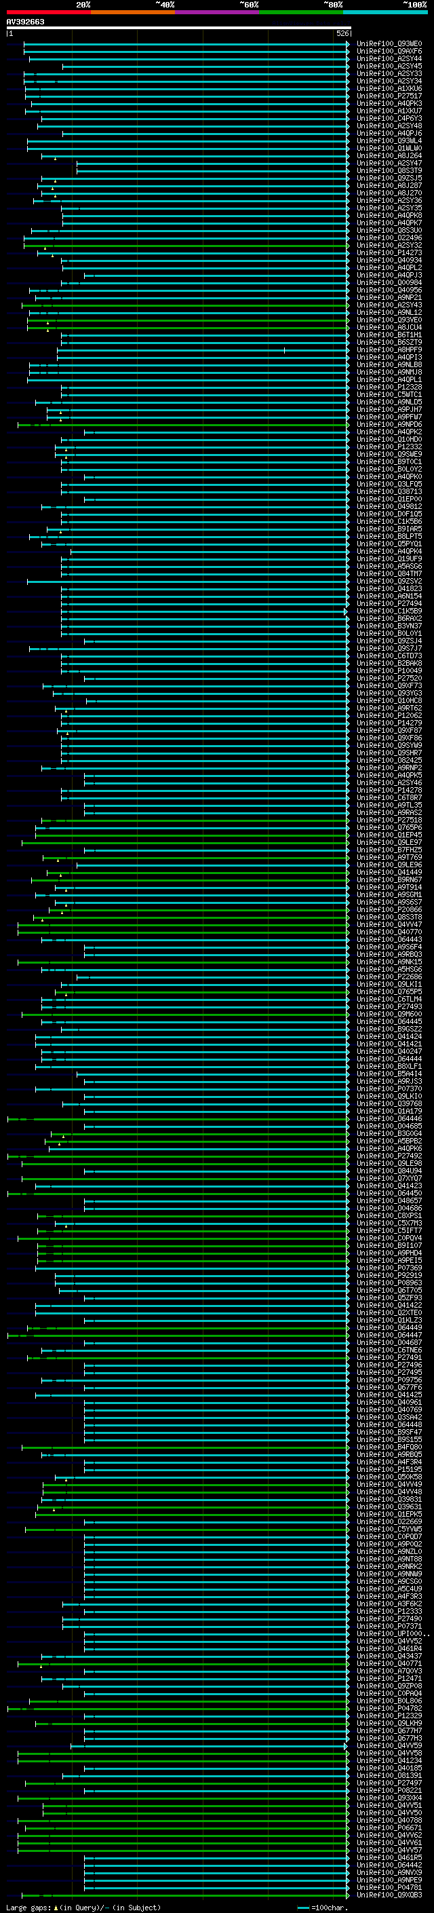The image size is (434, 1913).
Task: Open hit UniRef100_P27517
Action: pos(389,96)
